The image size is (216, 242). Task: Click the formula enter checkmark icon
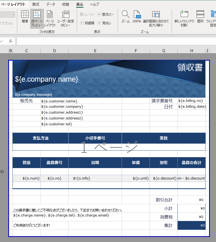[2, 41]
